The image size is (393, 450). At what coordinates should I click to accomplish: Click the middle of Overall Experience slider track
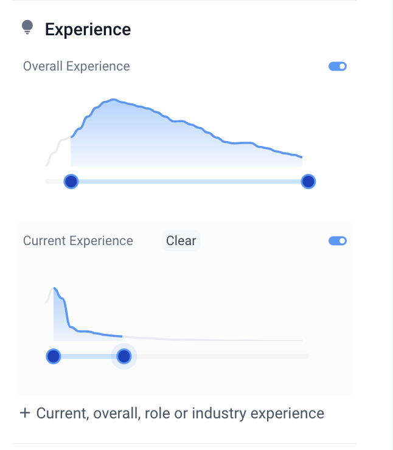click(x=190, y=181)
